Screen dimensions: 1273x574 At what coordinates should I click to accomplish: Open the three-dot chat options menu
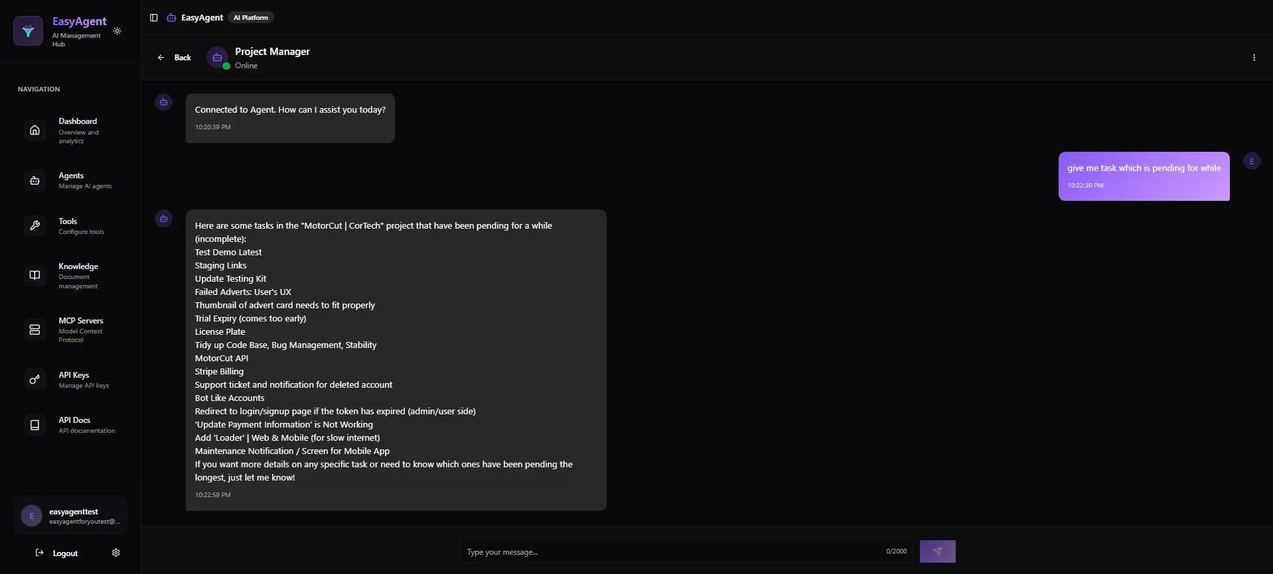(x=1254, y=58)
